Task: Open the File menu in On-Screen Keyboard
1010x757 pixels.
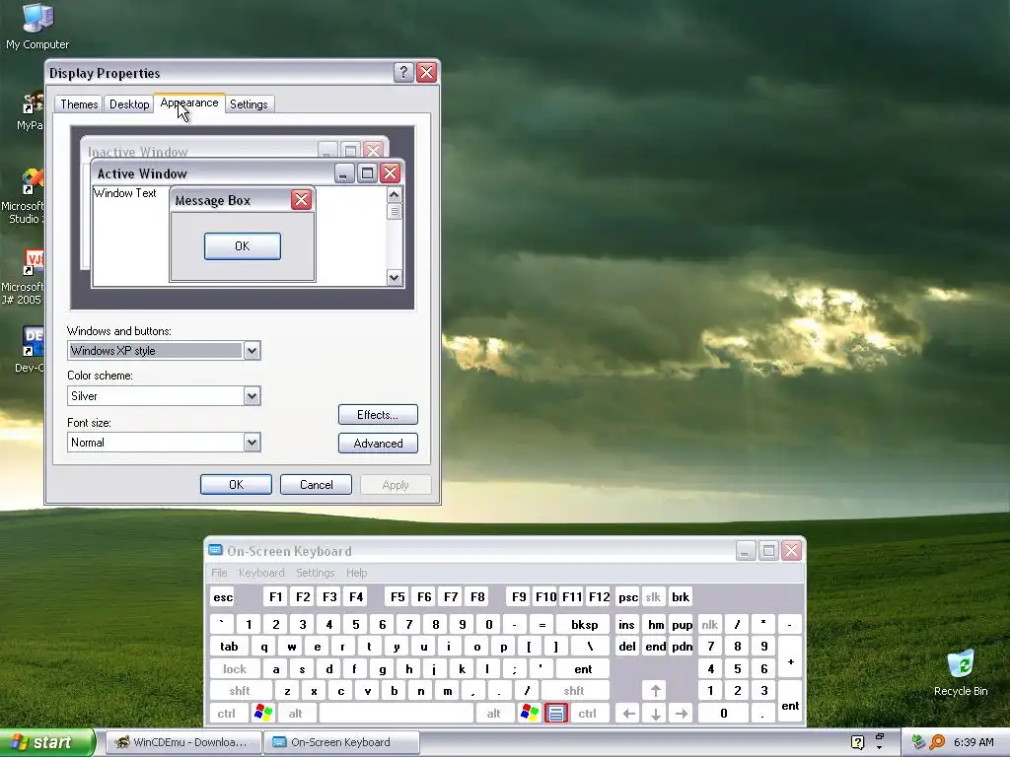Action: point(219,573)
